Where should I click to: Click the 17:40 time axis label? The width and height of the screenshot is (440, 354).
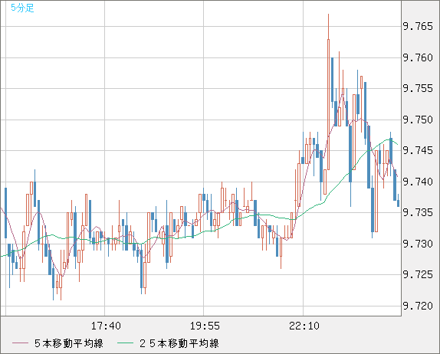[106, 326]
